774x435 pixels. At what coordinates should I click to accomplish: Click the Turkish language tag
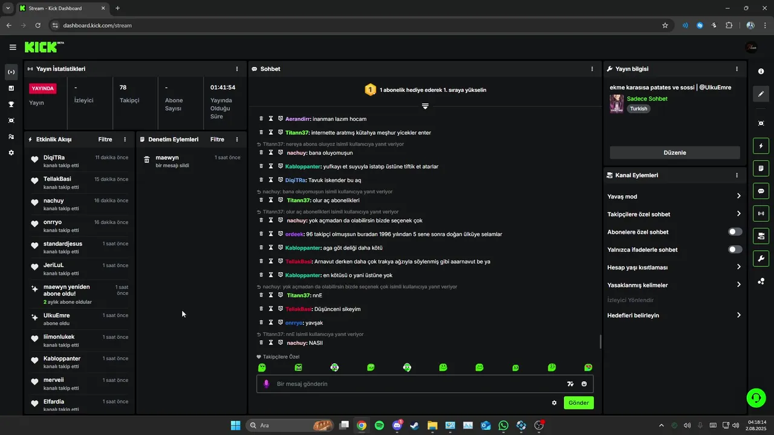(639, 109)
